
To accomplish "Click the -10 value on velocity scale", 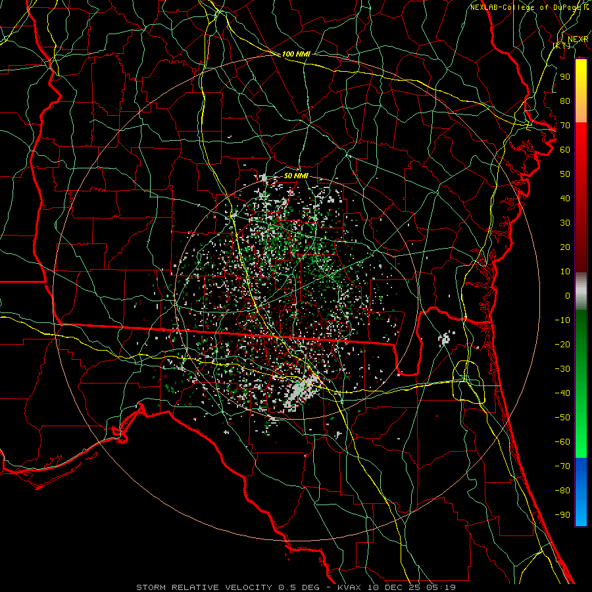I will (x=562, y=320).
